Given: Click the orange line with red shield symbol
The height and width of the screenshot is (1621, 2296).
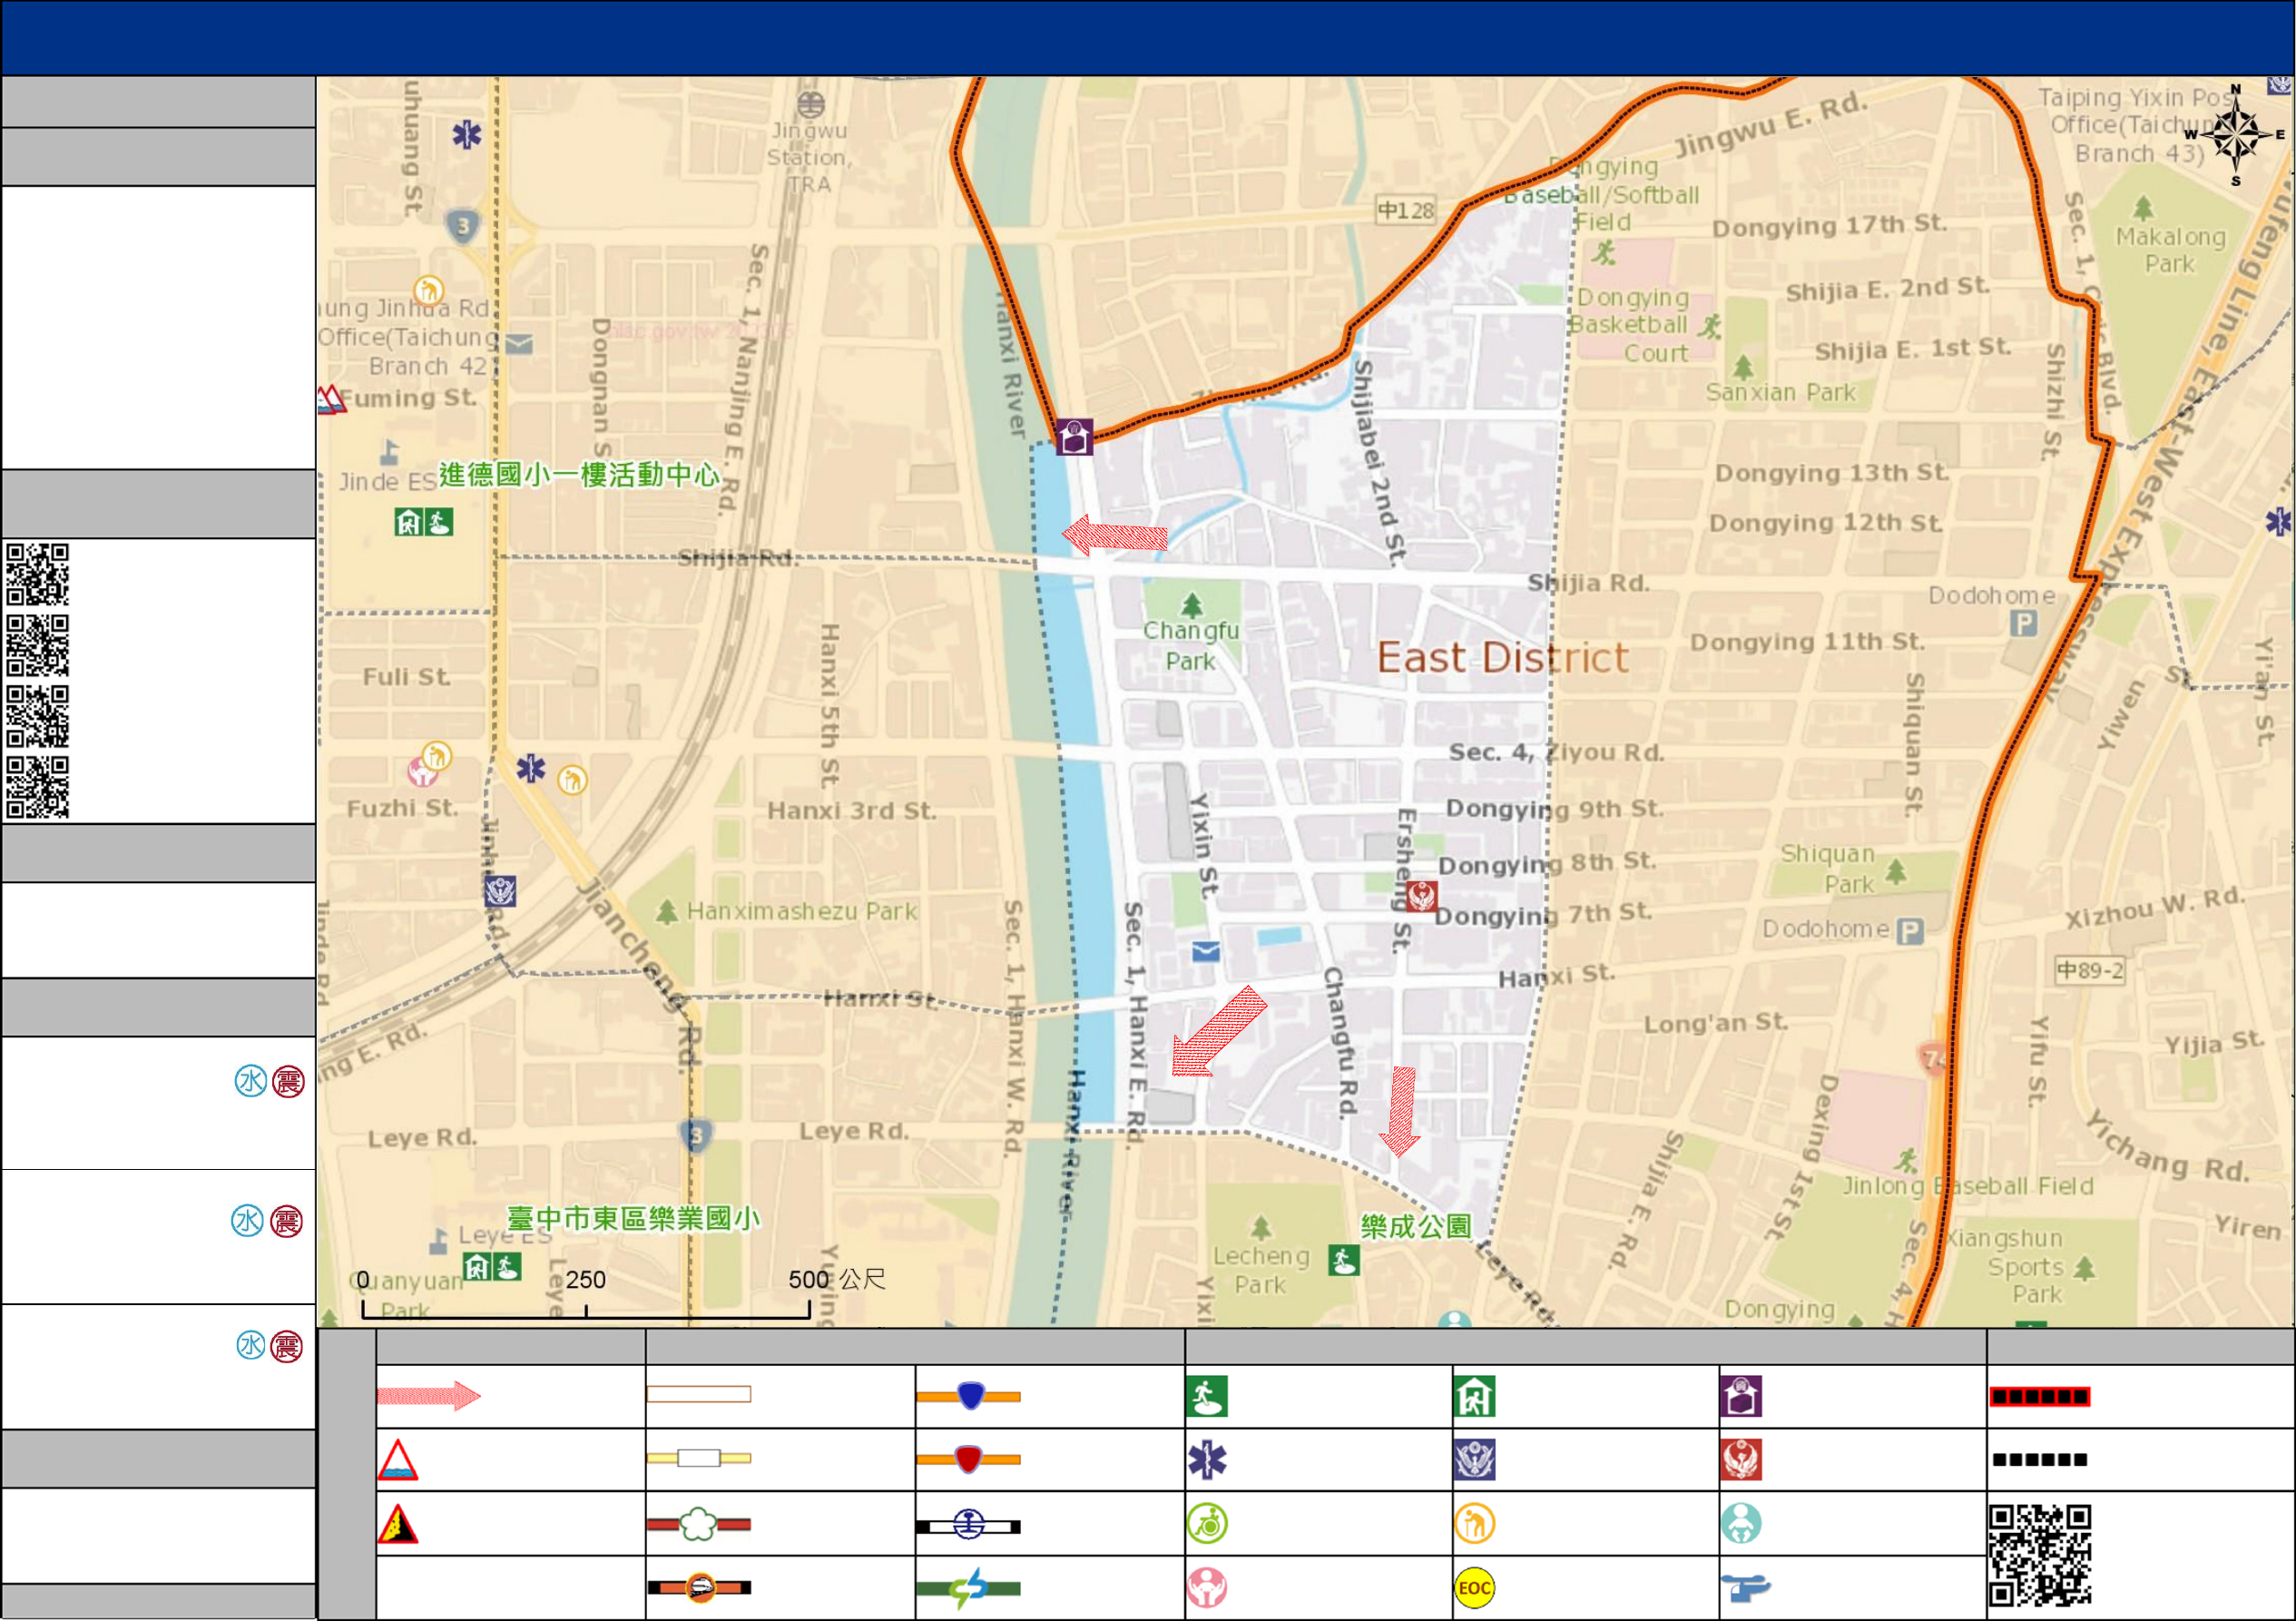Looking at the screenshot, I should (968, 1460).
